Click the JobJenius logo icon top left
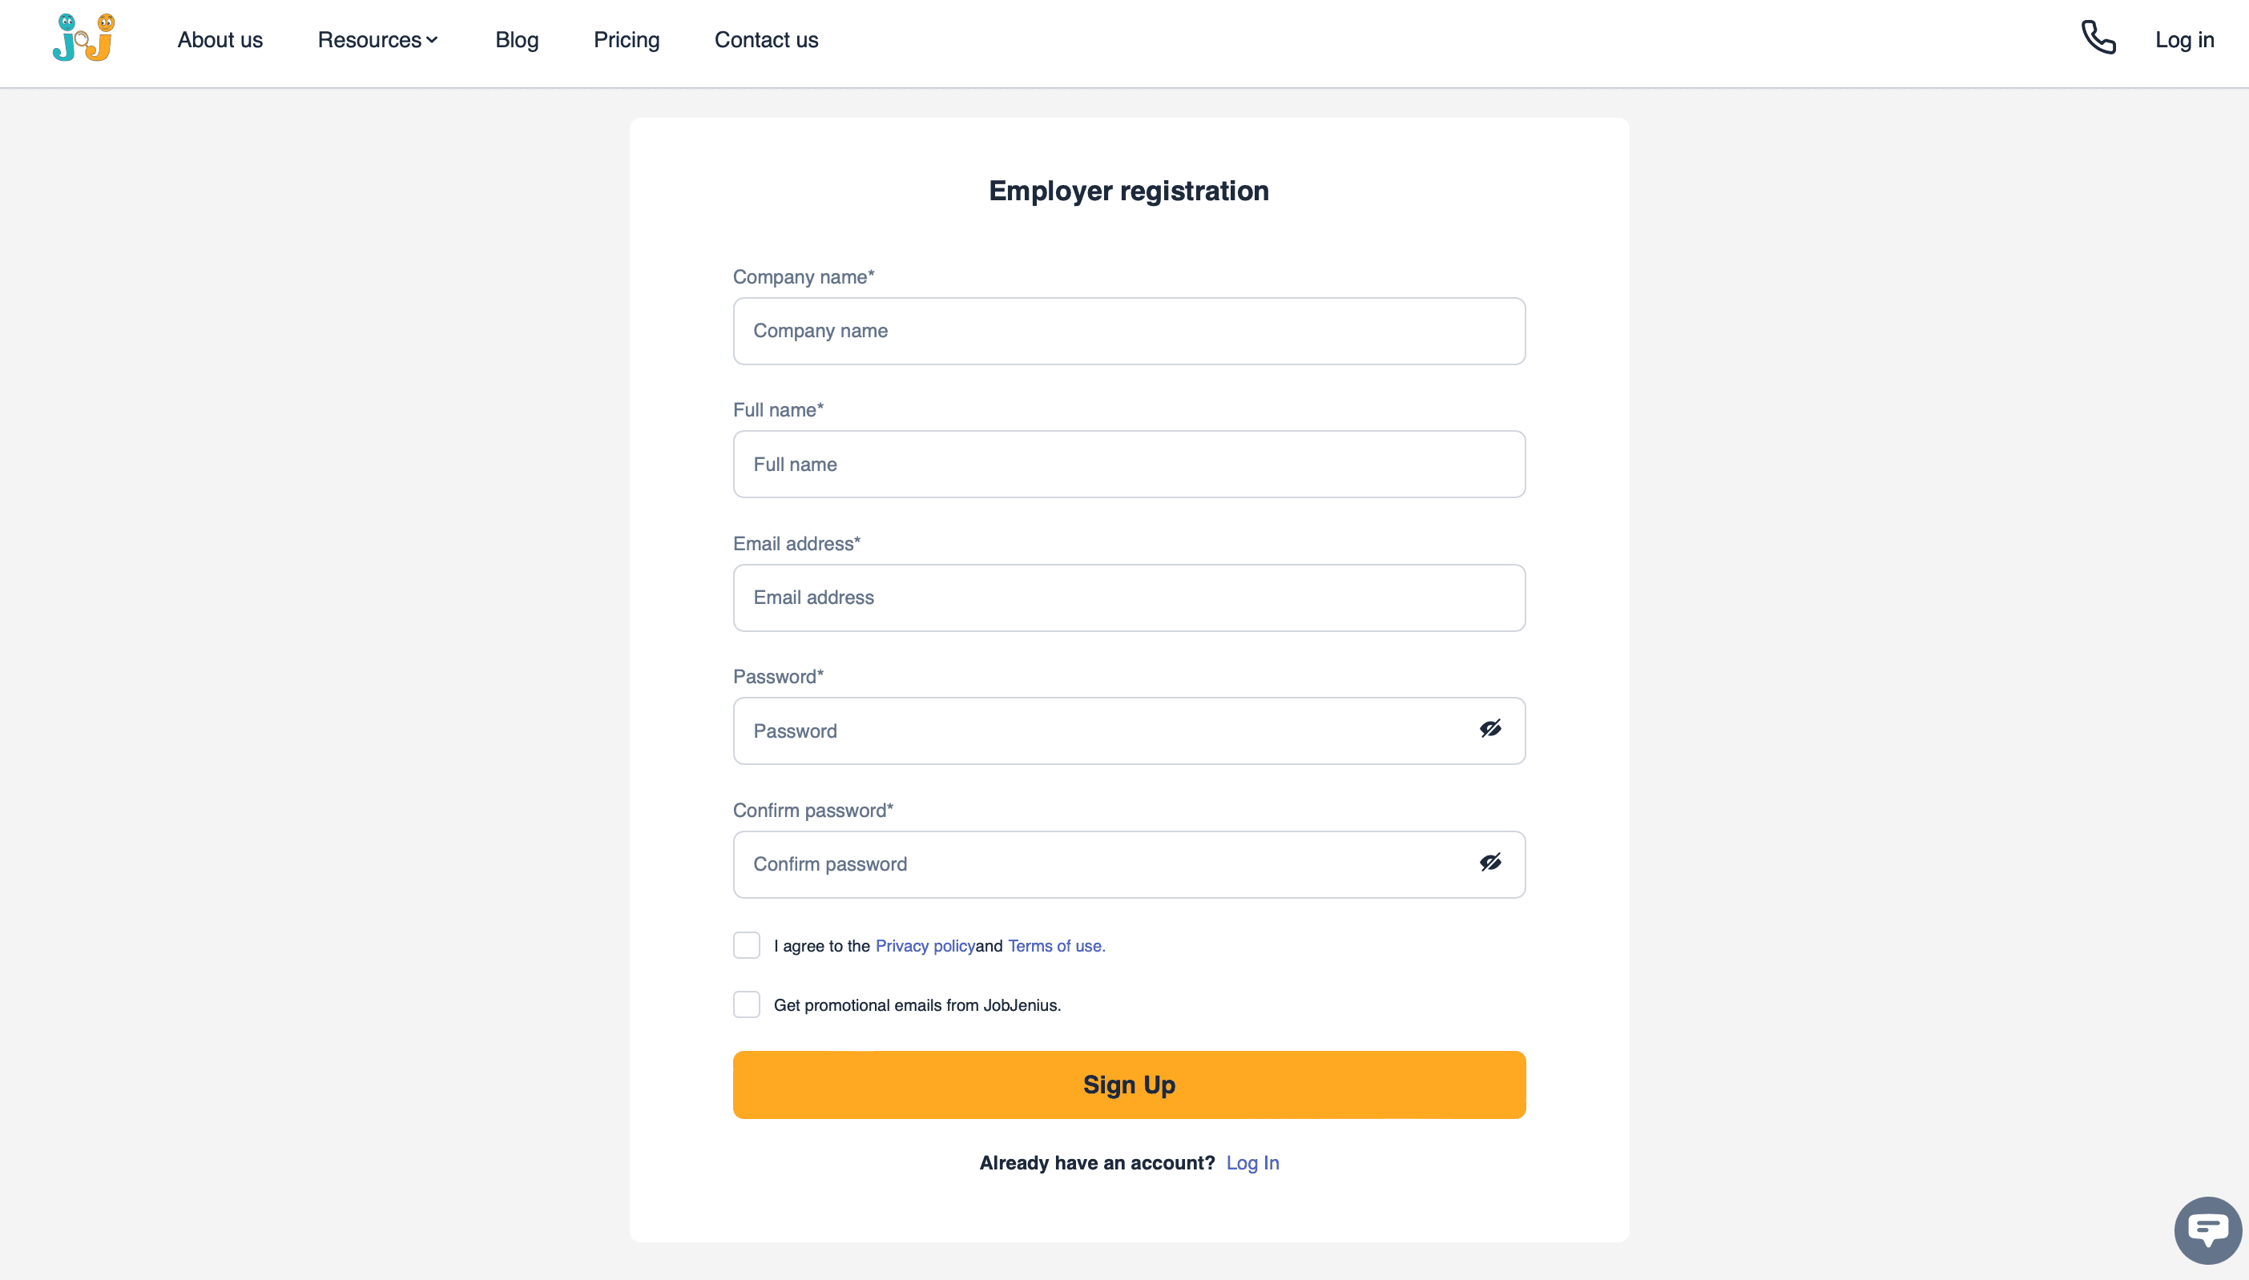The width and height of the screenshot is (2249, 1280). [x=85, y=40]
